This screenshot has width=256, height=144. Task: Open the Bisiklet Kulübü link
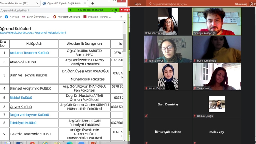click(x=21, y=97)
